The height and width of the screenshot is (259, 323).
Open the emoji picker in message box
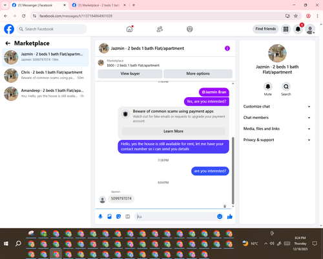click(x=220, y=216)
